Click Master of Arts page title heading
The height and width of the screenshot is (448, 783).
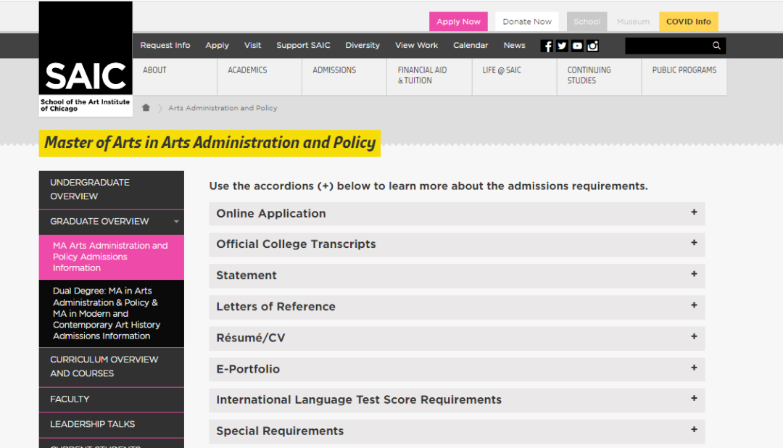click(210, 143)
